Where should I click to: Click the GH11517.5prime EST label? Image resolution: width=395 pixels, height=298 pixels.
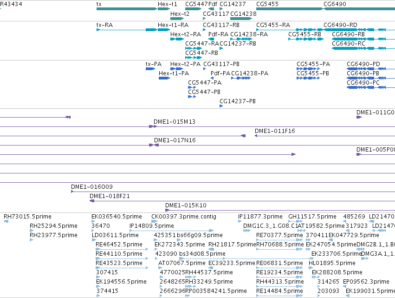[x=312, y=217]
